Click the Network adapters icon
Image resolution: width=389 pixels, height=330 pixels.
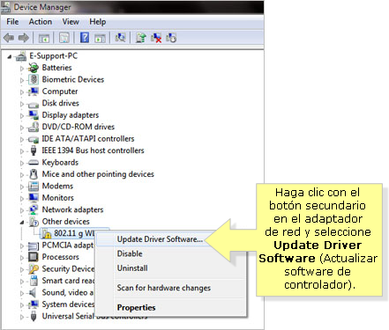(34, 209)
